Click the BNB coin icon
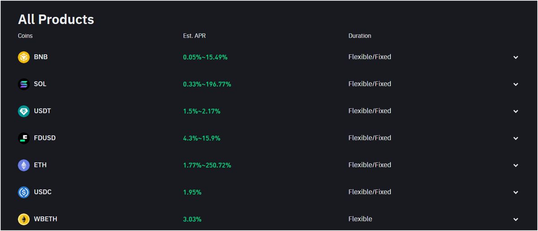 pos(24,57)
